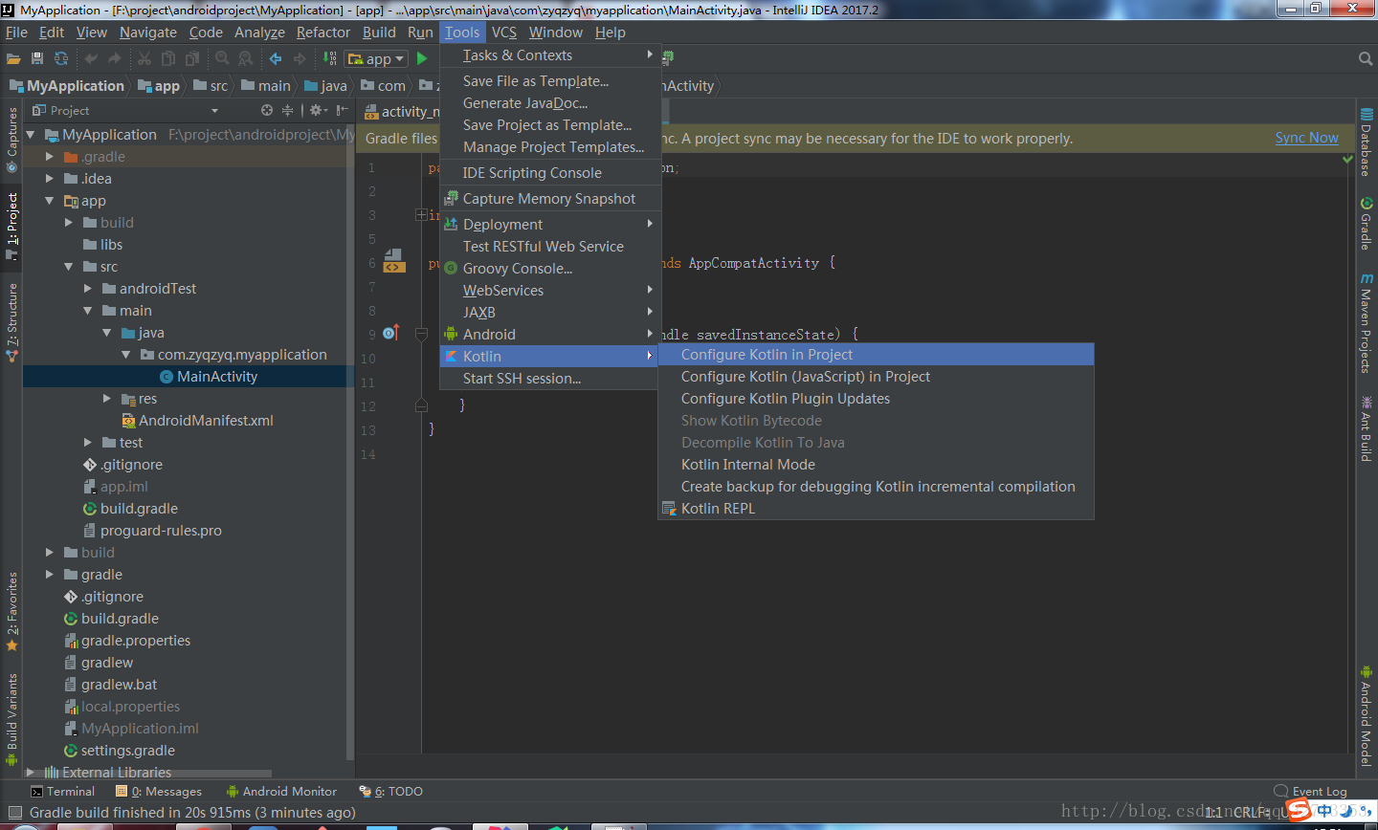The width and height of the screenshot is (1378, 830).
Task: Switch to activity_main editor tab
Action: [x=402, y=112]
